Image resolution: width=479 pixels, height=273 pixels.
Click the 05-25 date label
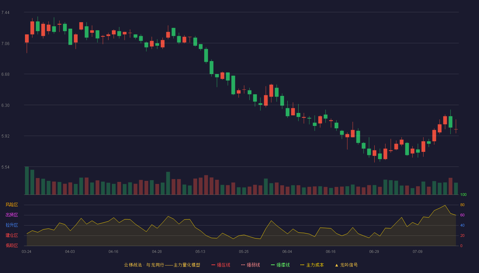coord(244,252)
